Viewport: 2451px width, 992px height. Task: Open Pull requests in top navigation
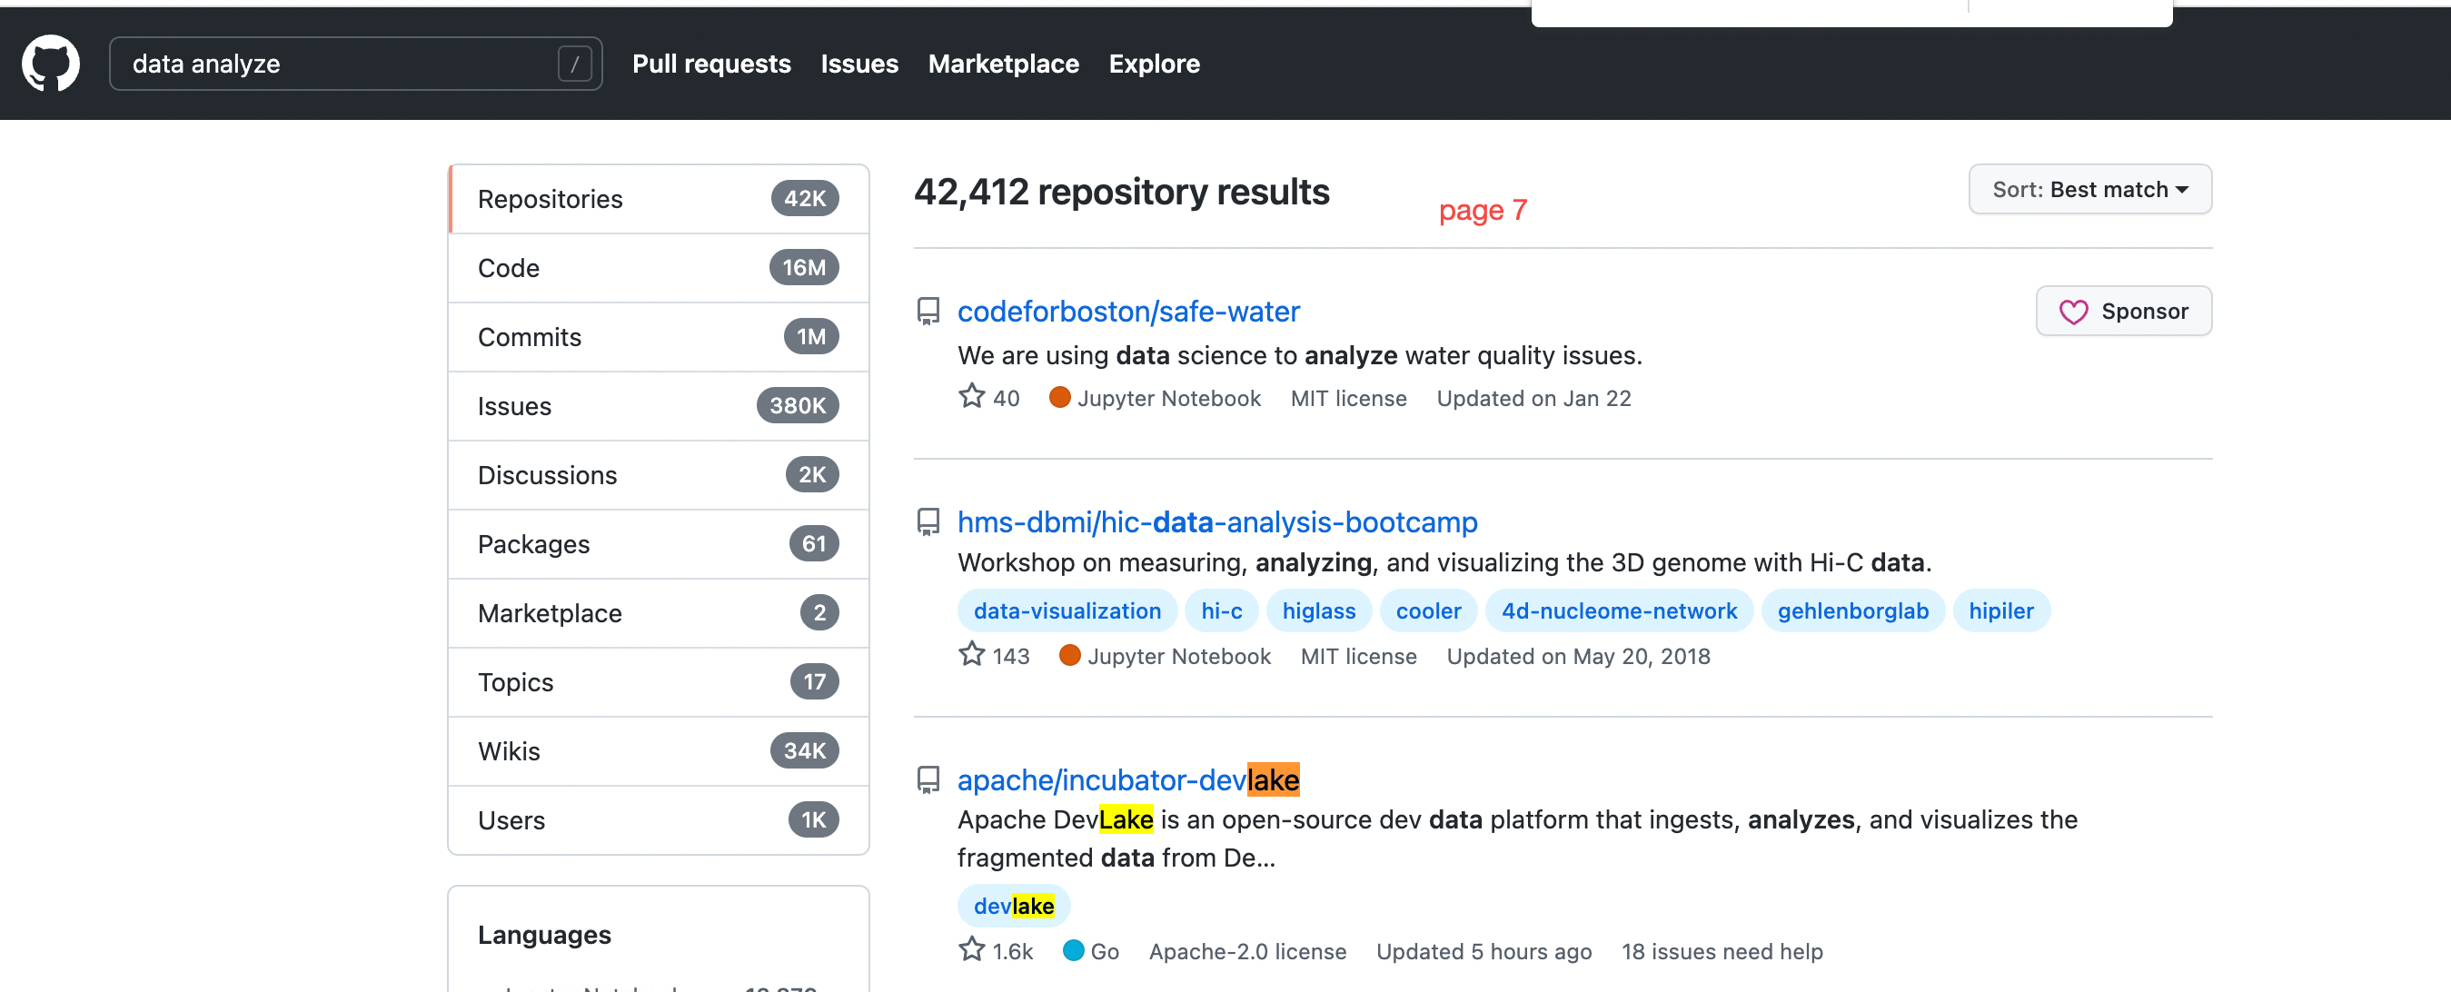click(710, 64)
